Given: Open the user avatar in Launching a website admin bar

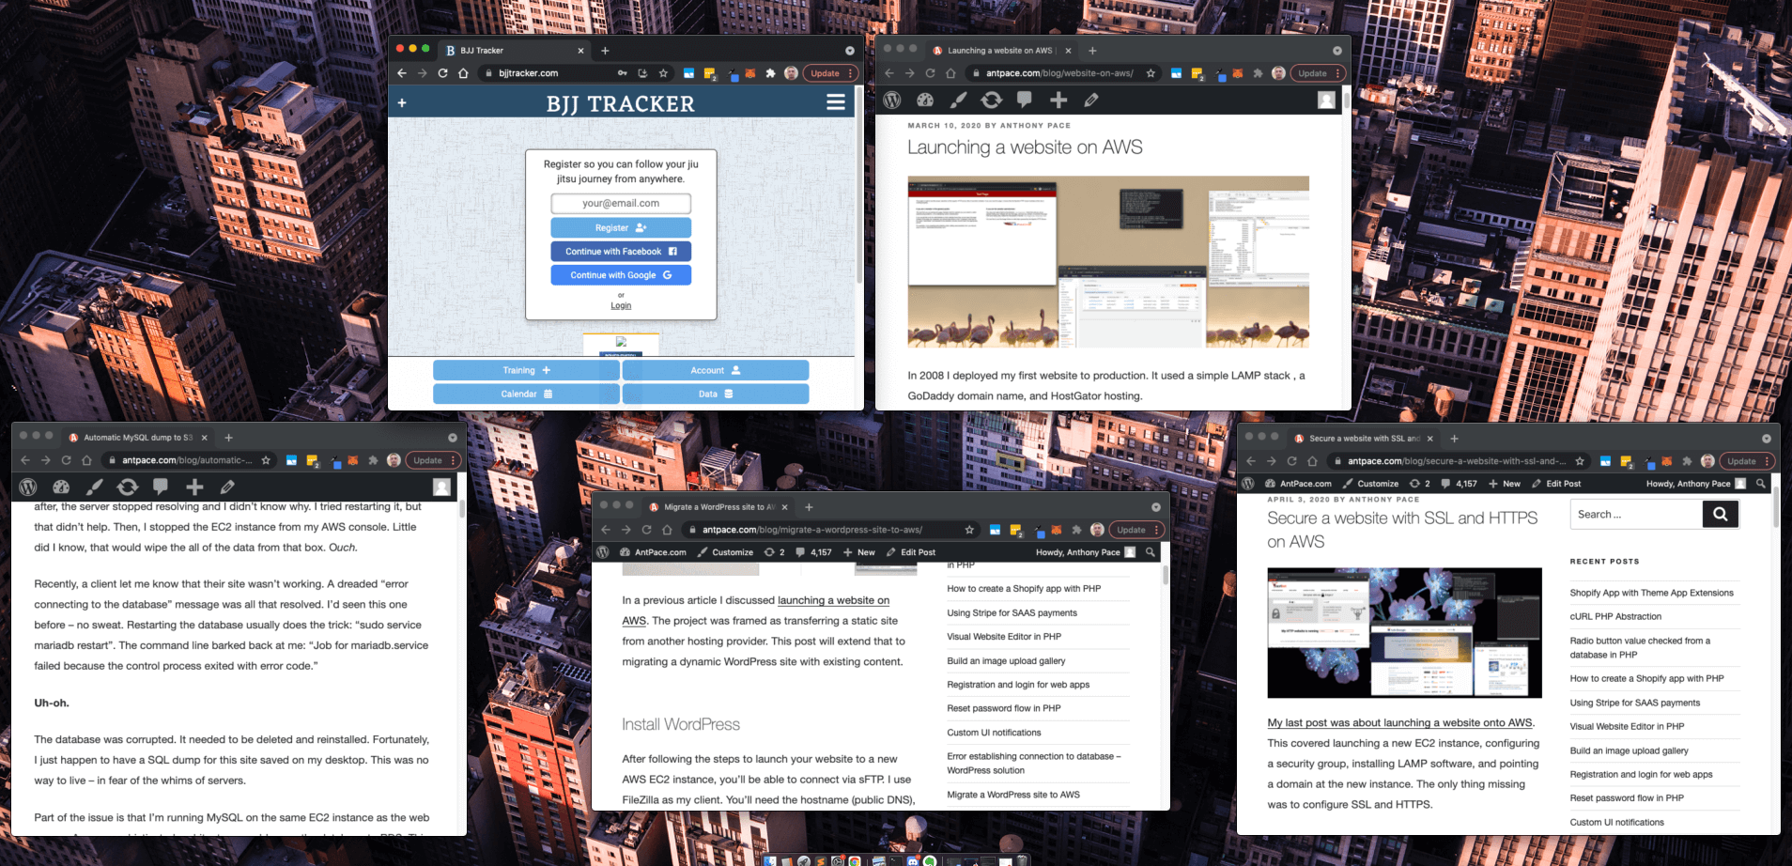Looking at the screenshot, I should pos(1326,100).
